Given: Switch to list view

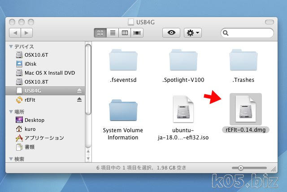Looking at the screenshot, I should pos(113,33).
